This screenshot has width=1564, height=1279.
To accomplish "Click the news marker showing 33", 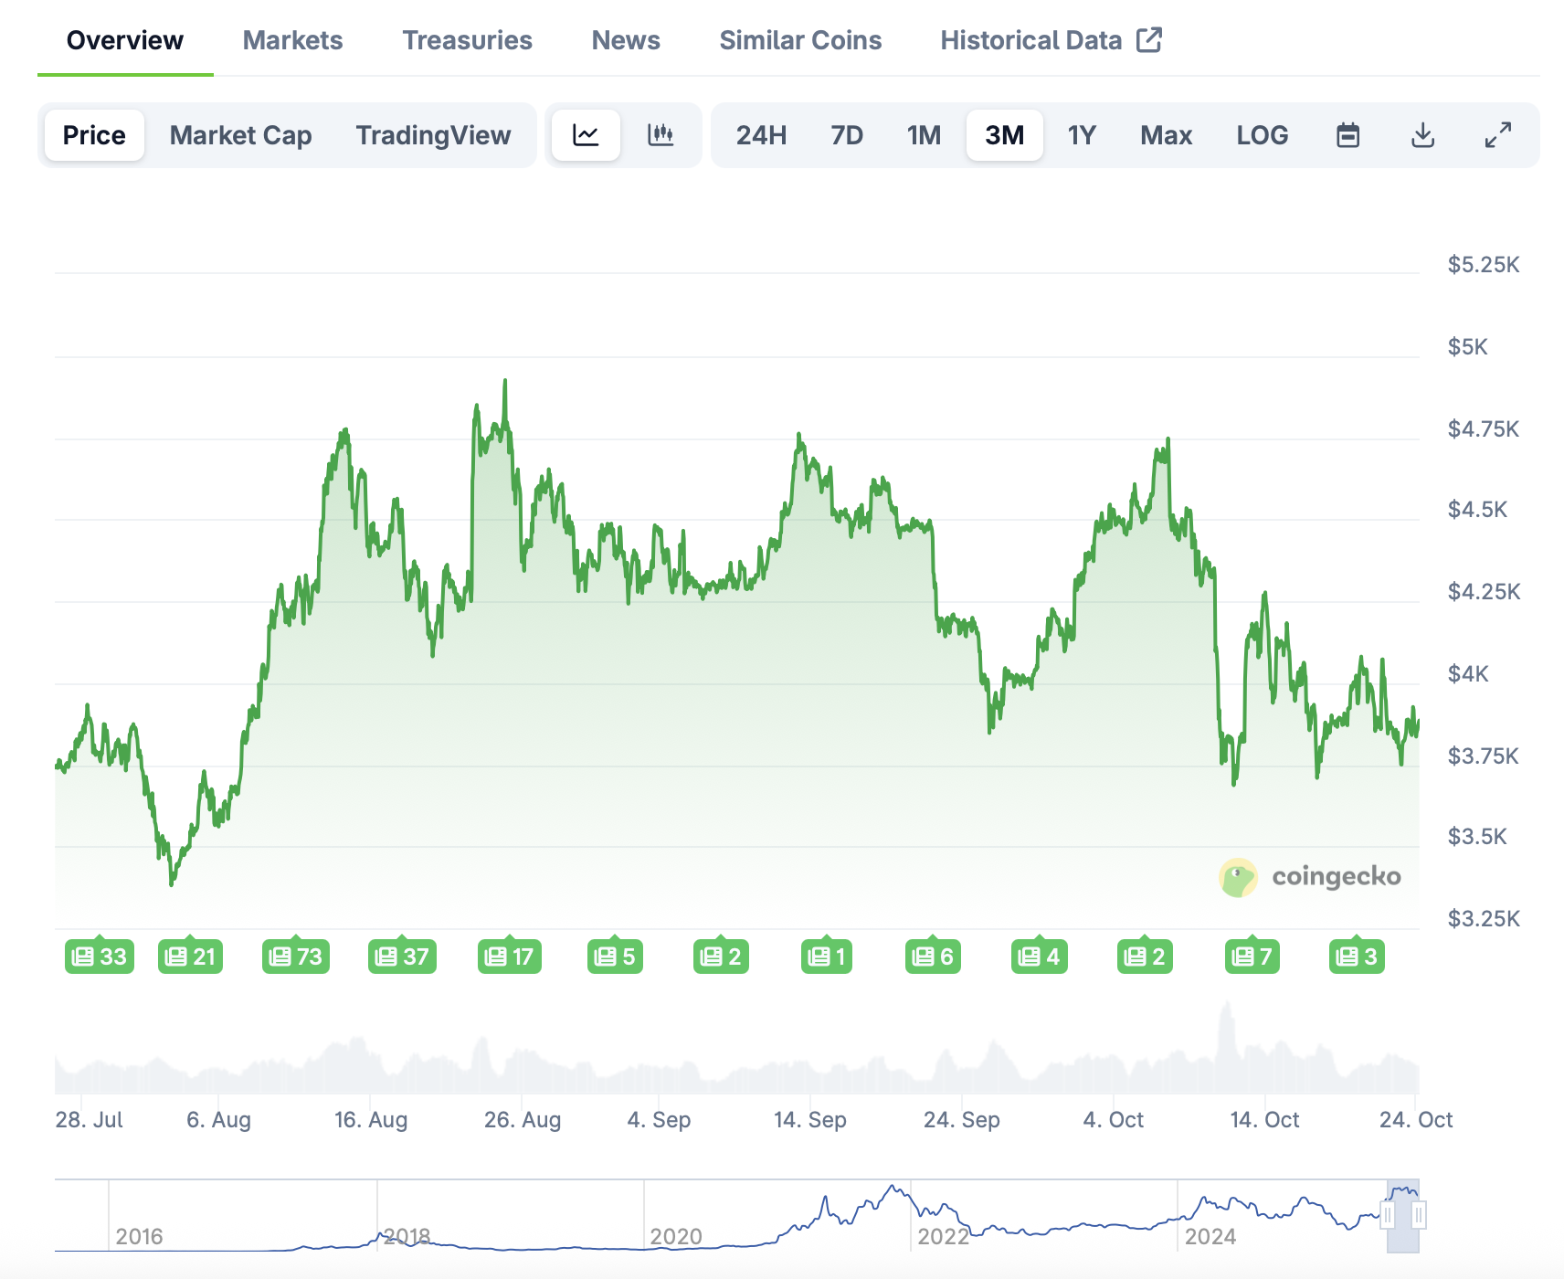I will coord(100,957).
